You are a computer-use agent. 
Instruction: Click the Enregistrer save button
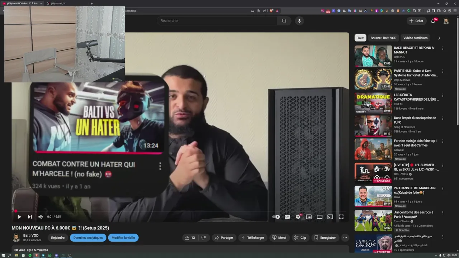[325, 238]
